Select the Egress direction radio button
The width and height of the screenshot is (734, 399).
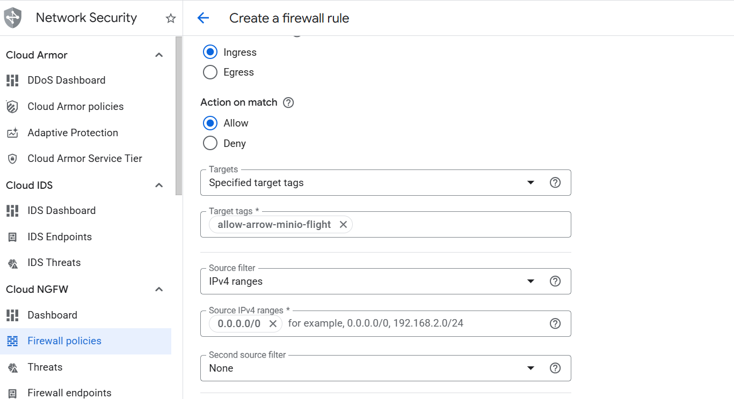pyautogui.click(x=210, y=72)
